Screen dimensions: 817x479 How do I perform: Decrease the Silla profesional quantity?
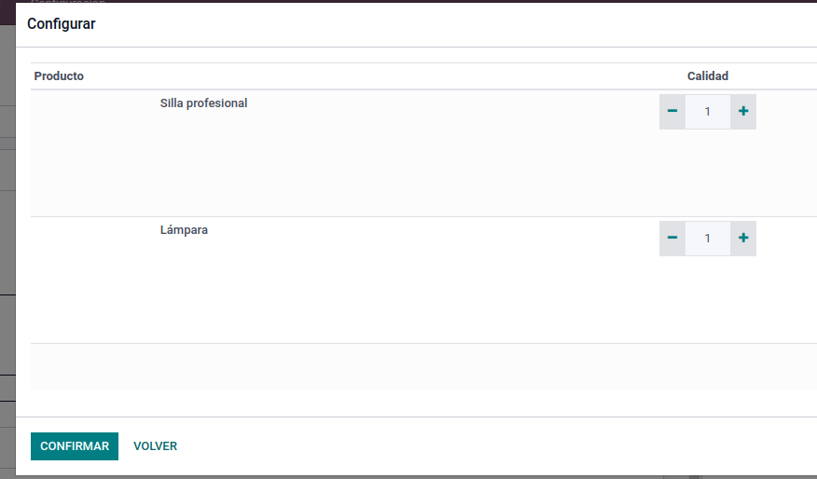tap(672, 112)
